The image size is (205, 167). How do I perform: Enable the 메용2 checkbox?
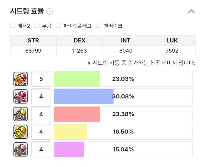13,25
